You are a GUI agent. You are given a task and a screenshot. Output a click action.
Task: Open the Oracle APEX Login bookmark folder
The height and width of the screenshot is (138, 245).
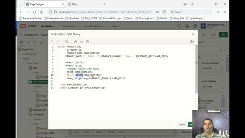point(110,18)
